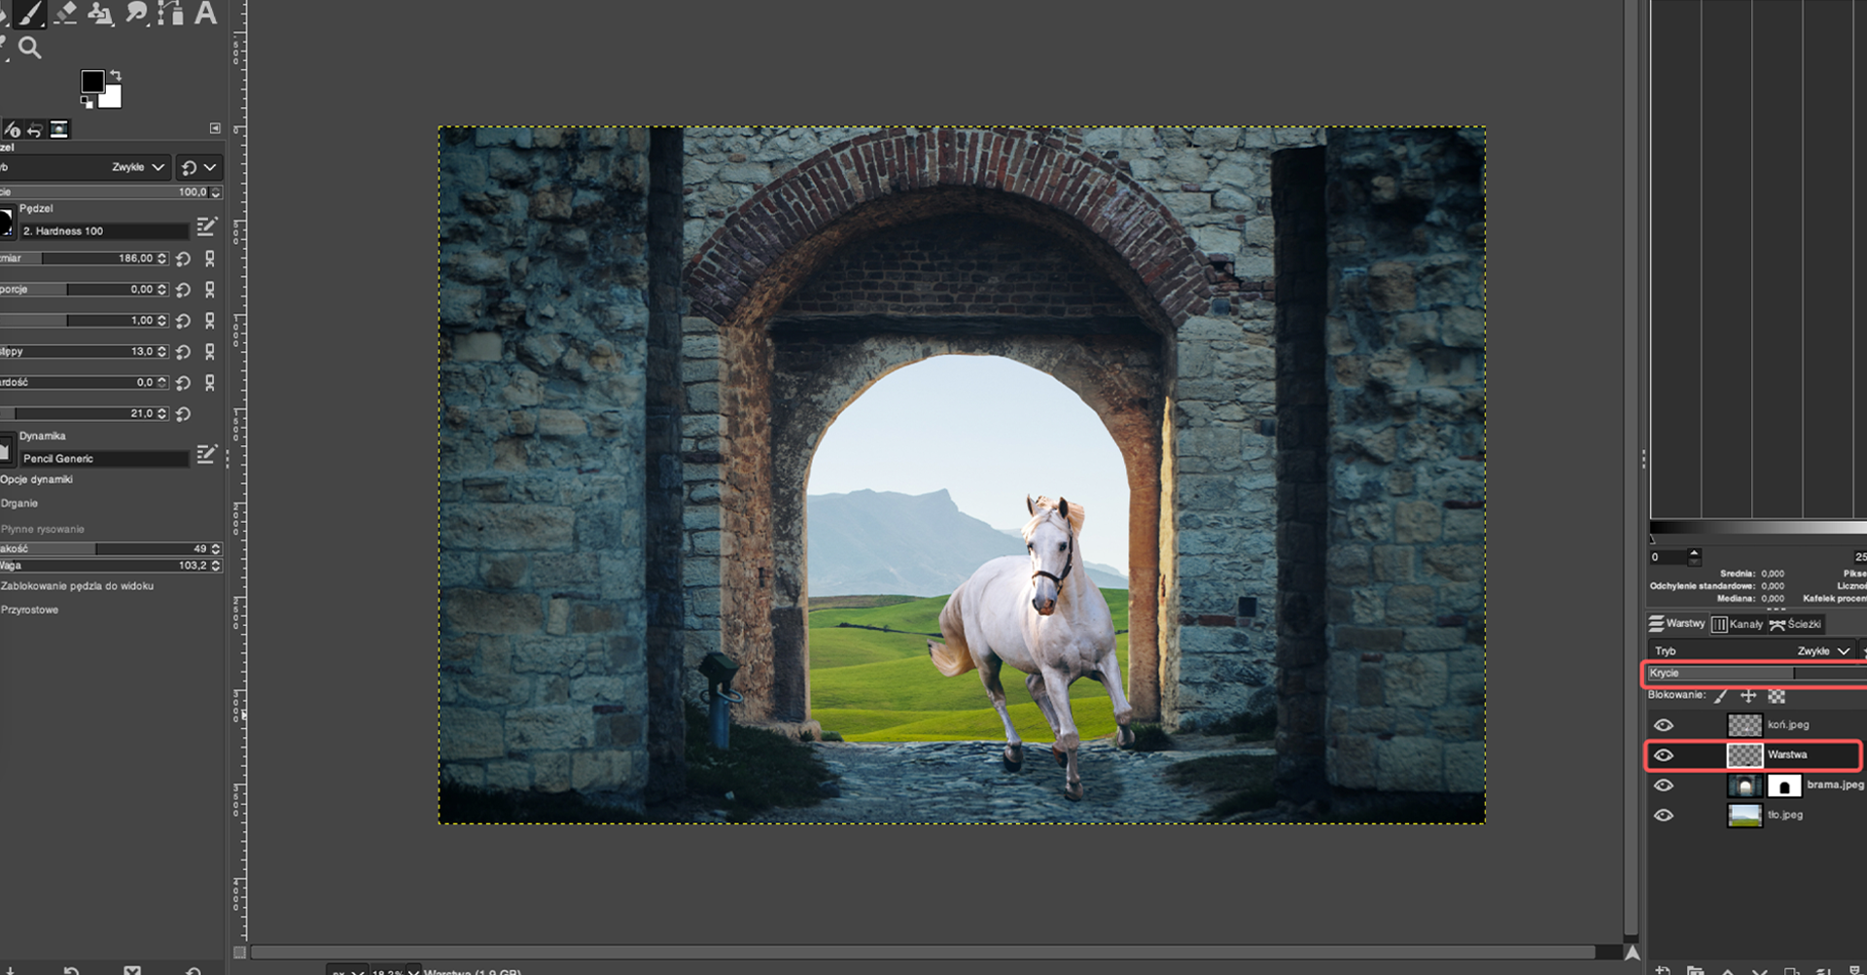1867x975 pixels.
Task: Select the Clone stamp tool
Action: point(100,13)
